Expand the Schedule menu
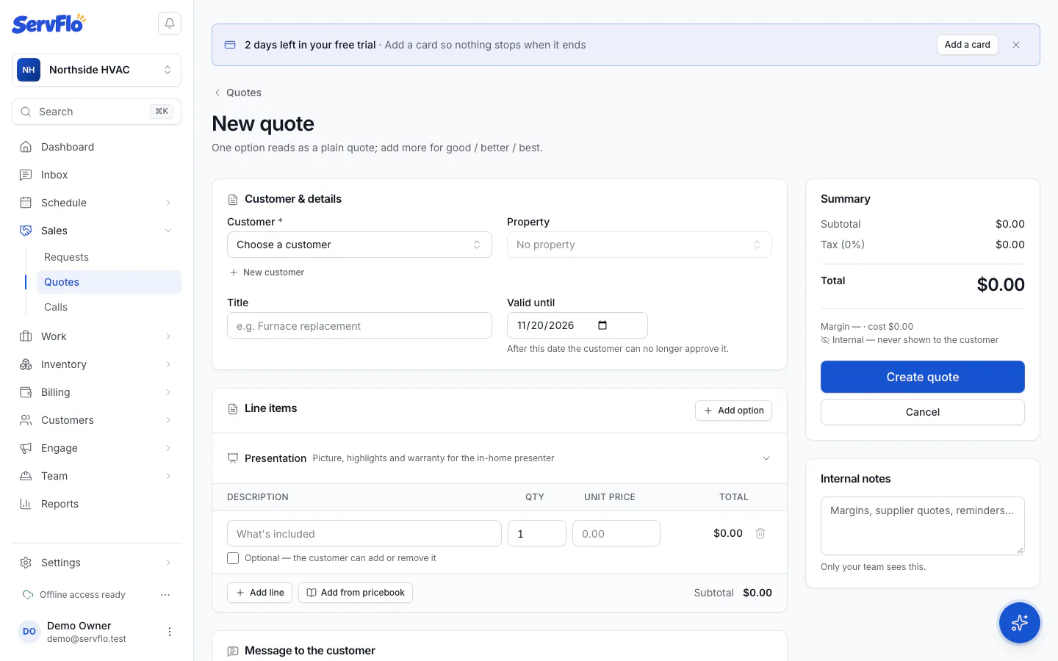1058x661 pixels. coord(96,203)
